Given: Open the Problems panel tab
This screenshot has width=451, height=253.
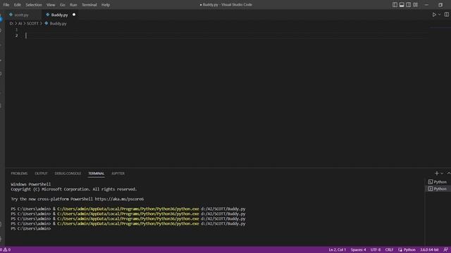Looking at the screenshot, I should click(19, 174).
